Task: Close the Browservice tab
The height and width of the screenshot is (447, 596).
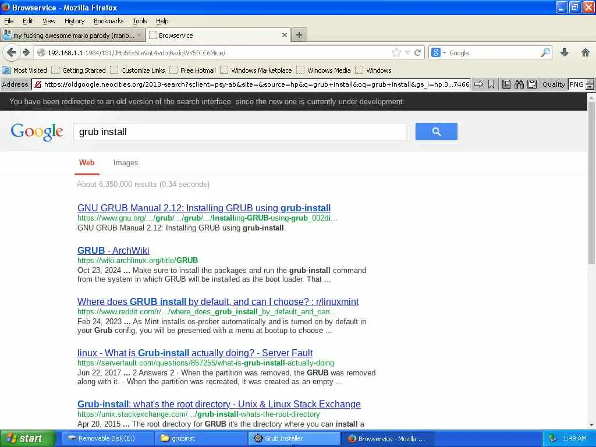Action: click(x=284, y=35)
